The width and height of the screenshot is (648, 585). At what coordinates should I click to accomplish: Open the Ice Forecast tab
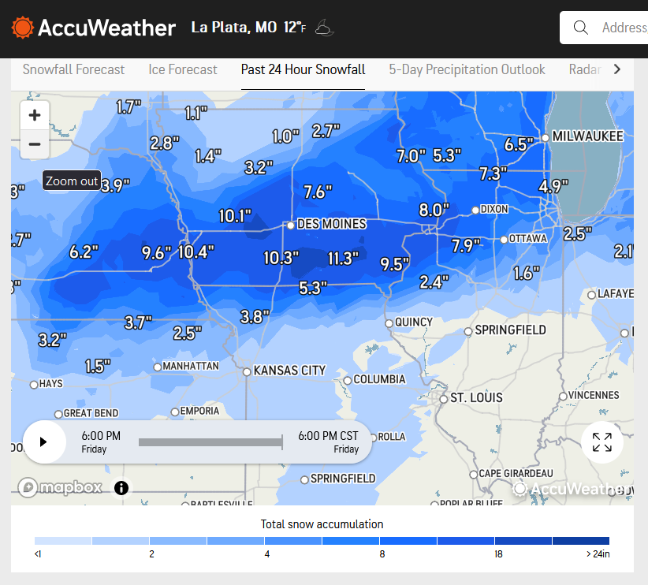point(183,69)
